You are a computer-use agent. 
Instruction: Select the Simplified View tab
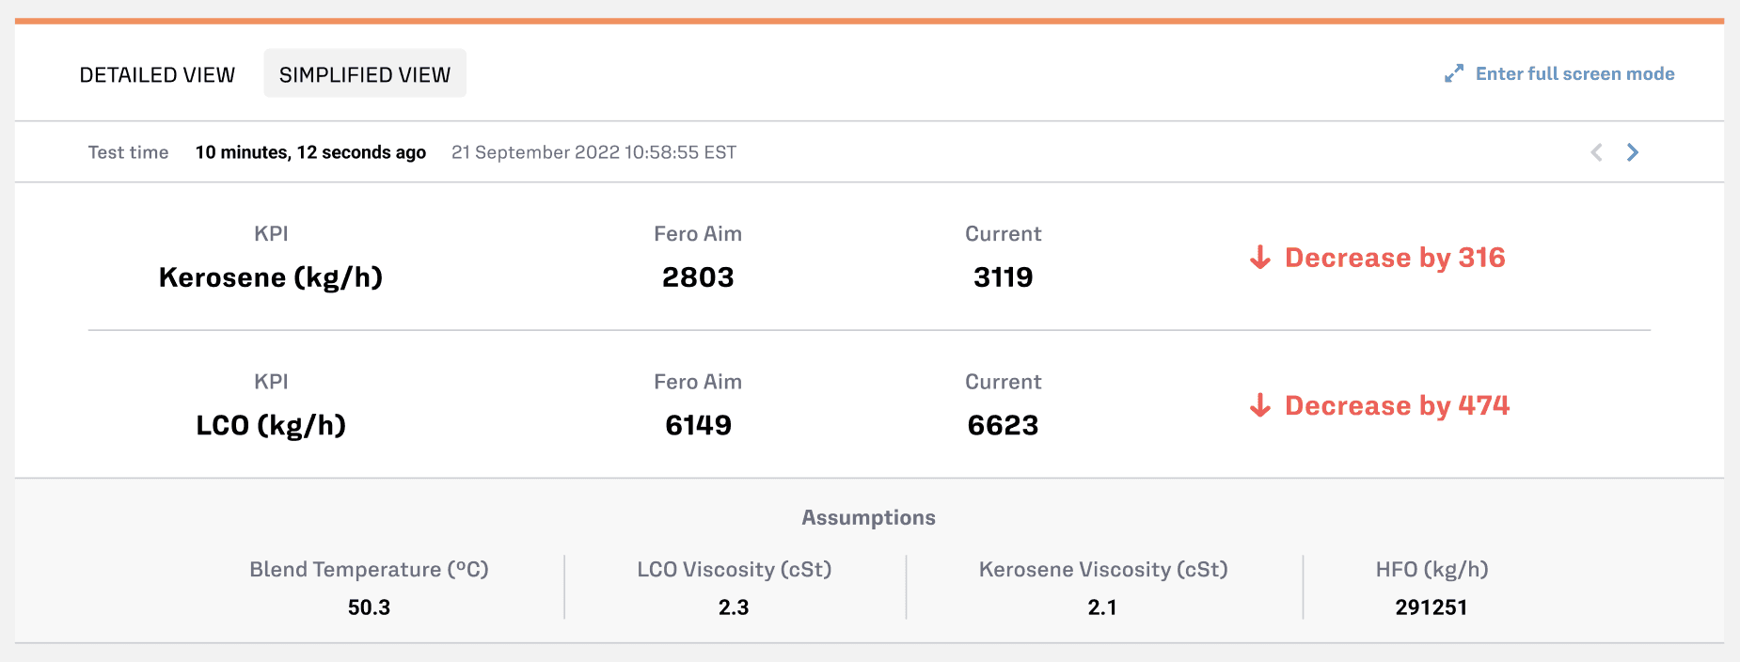365,73
